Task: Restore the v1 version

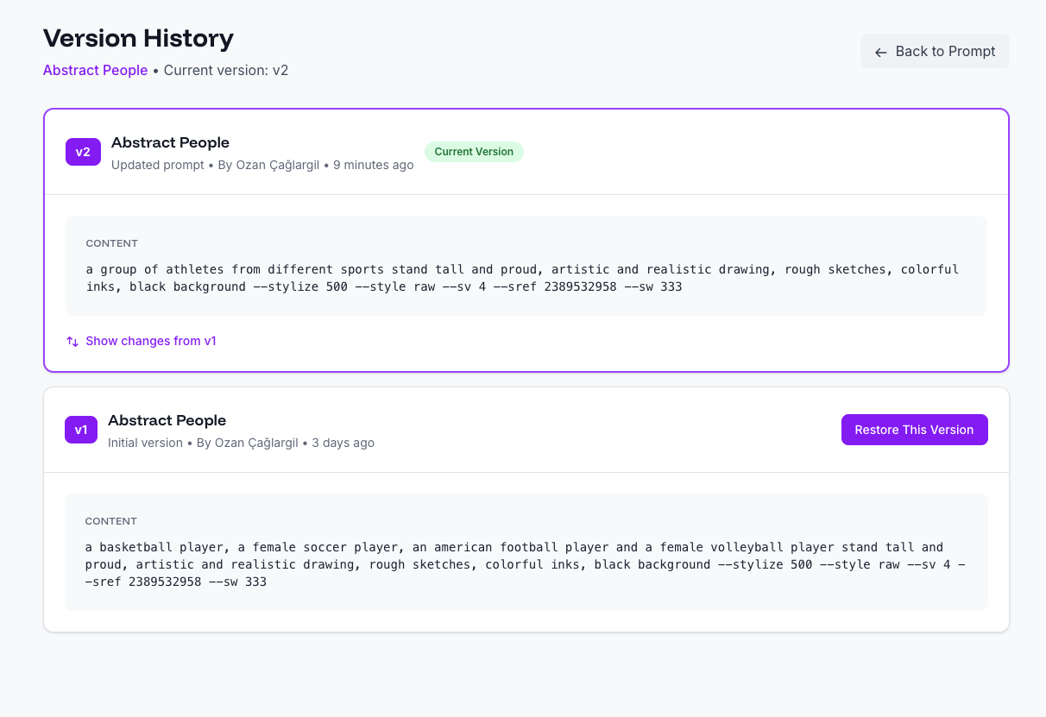Action: coord(914,429)
